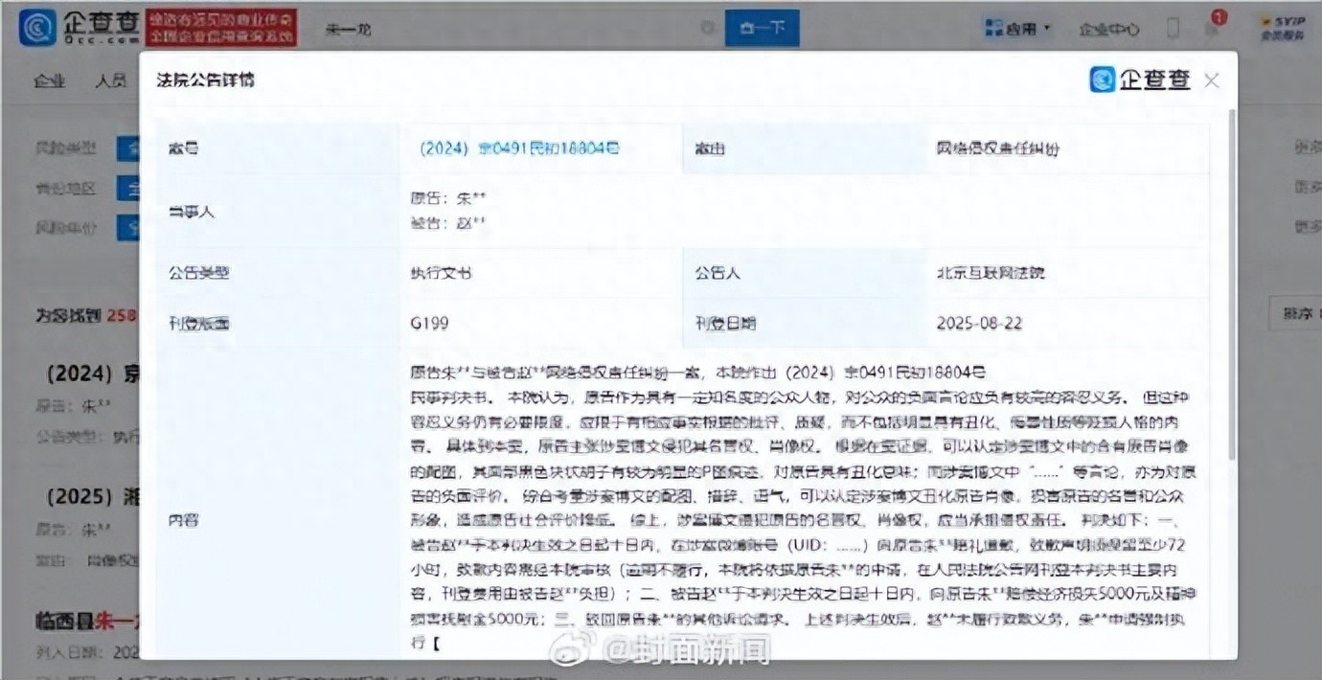Click the magnifier icon in the search bar
1322x680 pixels.
click(707, 28)
